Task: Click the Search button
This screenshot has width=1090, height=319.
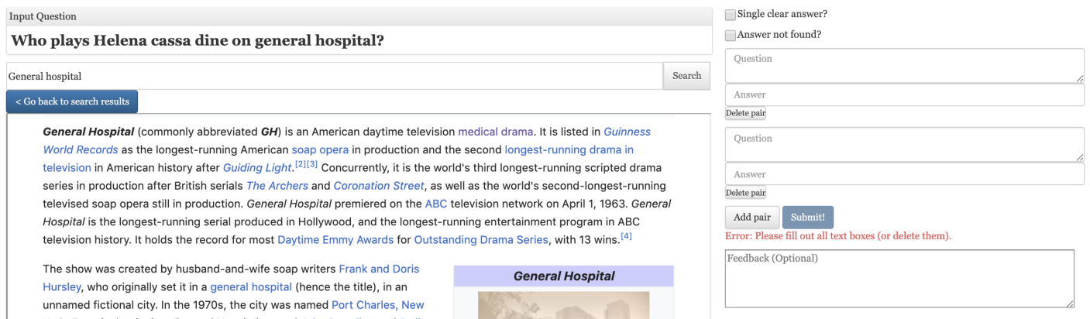Action: (686, 76)
